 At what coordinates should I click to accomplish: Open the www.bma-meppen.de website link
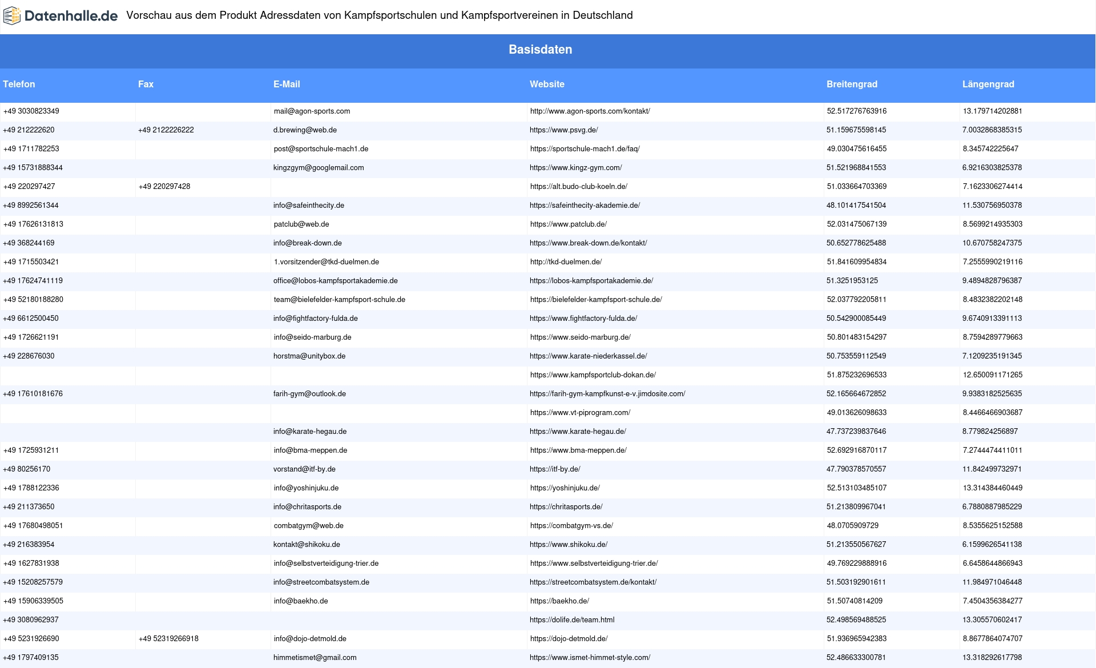[578, 450]
